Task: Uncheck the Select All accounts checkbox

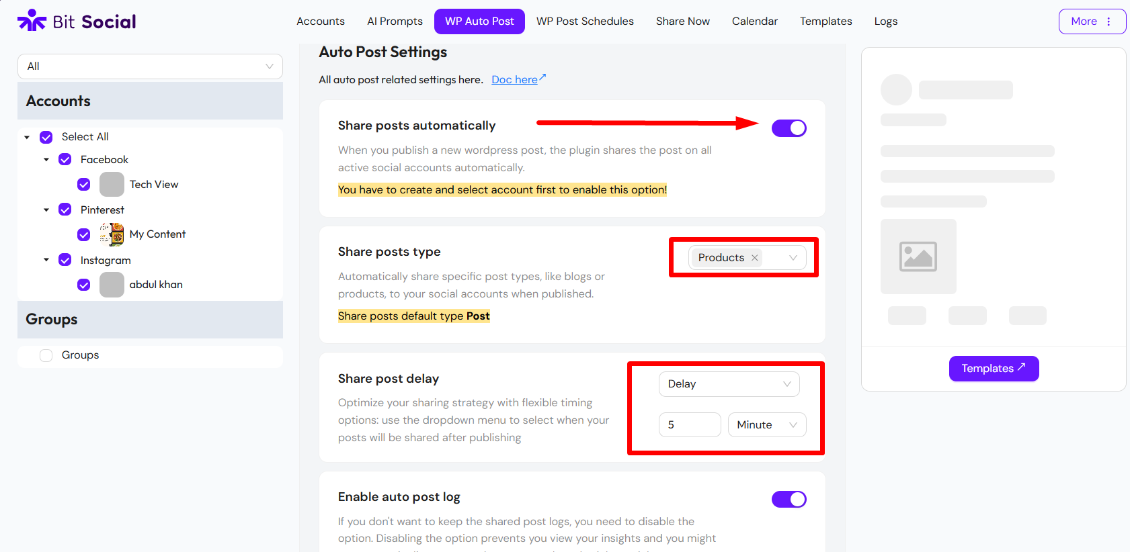Action: pyautogui.click(x=46, y=137)
